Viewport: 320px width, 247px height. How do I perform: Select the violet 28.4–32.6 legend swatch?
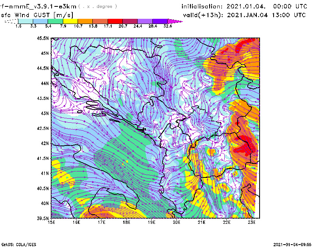click(160, 21)
